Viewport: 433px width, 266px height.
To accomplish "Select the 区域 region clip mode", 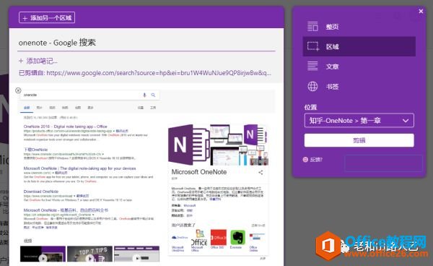I will 359,46.
